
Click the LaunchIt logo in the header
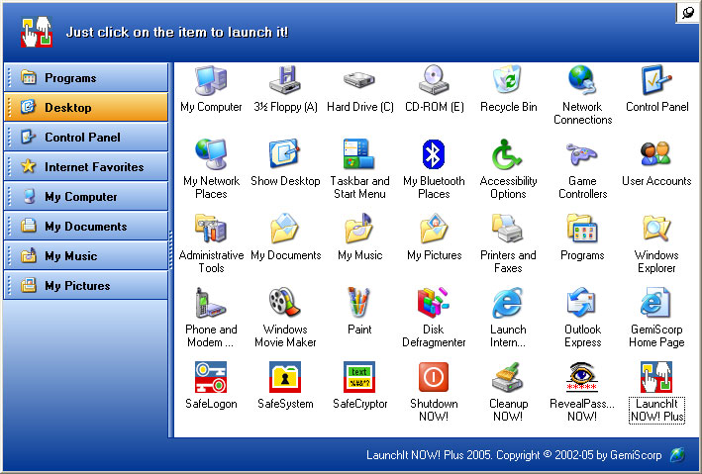click(37, 32)
